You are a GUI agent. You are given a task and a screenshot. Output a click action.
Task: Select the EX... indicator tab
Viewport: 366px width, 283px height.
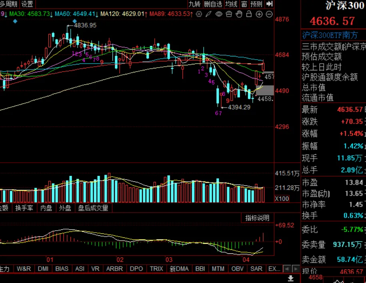point(274,269)
